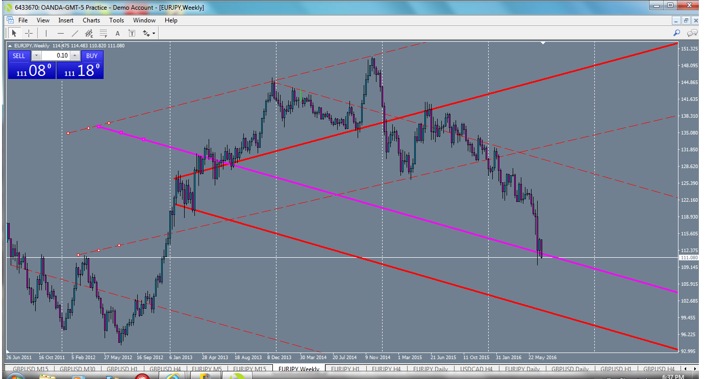705x379 pixels.
Task: Click the magnifier search icon near top right
Action: (x=676, y=33)
